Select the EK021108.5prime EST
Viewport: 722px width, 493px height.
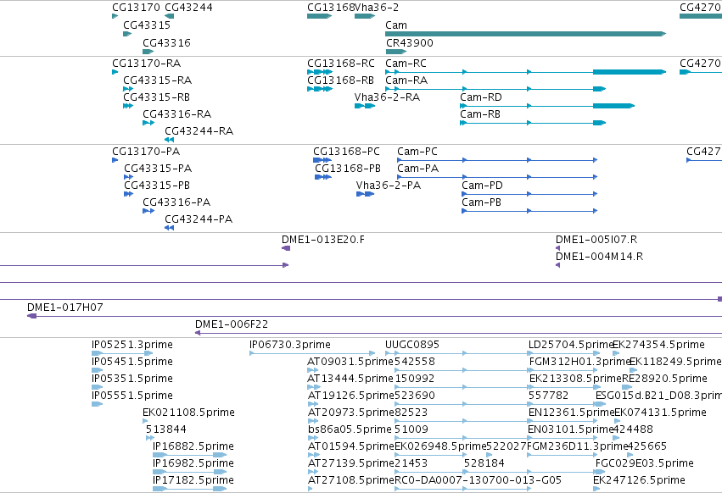[145, 421]
